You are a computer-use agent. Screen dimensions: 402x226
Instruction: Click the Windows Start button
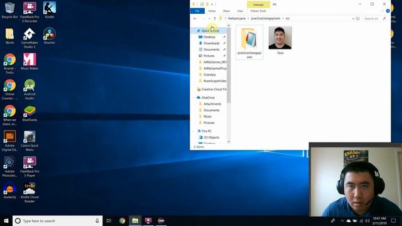(6, 220)
